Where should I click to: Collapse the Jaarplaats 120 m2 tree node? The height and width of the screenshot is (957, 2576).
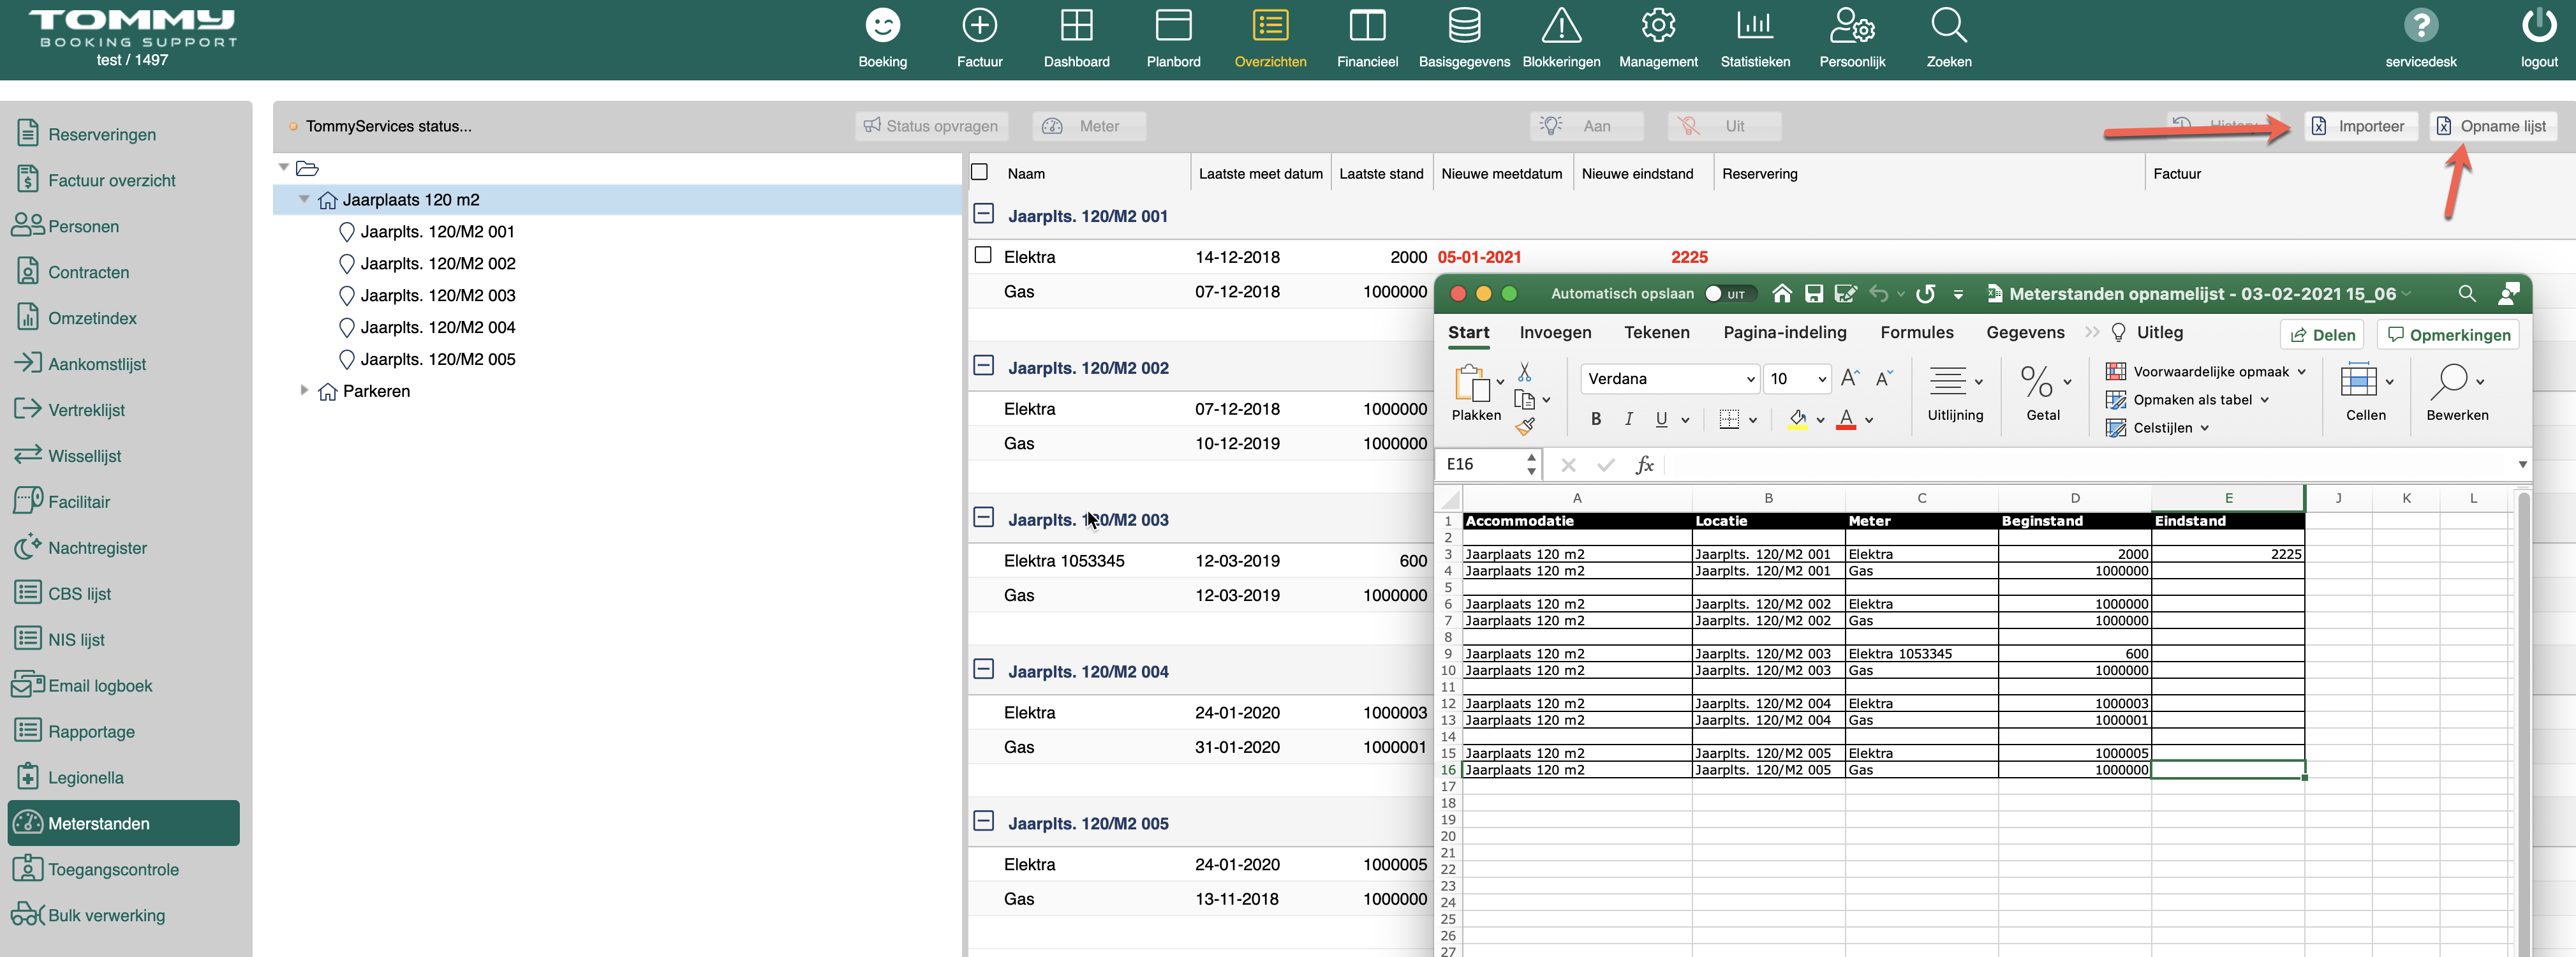[x=304, y=199]
